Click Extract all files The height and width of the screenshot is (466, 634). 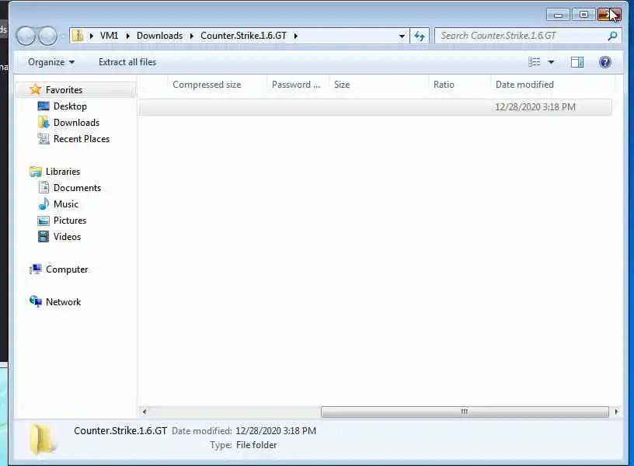(127, 62)
